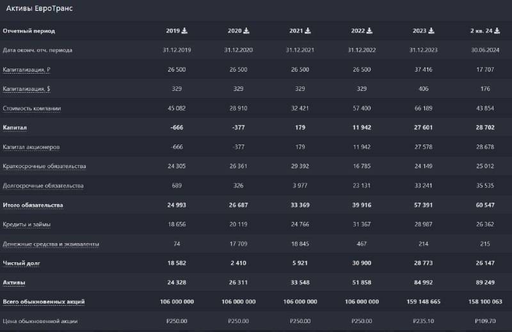Viewport: 512px width, 332px height.
Task: Click total liabilities value 24 993
Action: [x=177, y=205]
